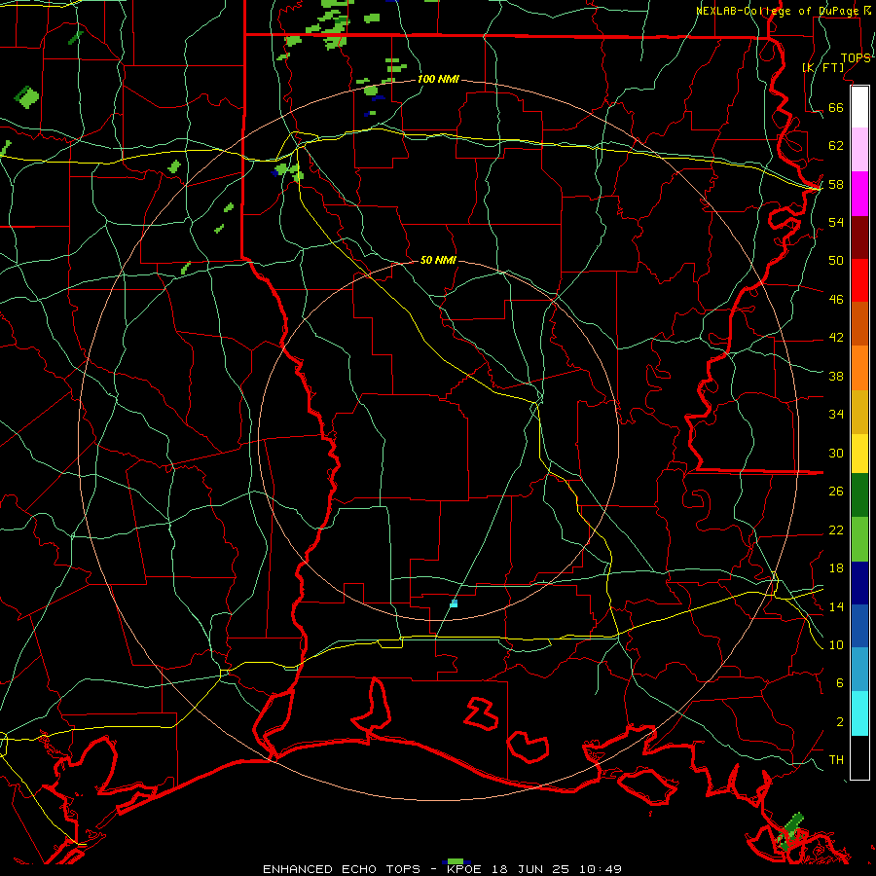Click the '66' legend value

[x=836, y=107]
